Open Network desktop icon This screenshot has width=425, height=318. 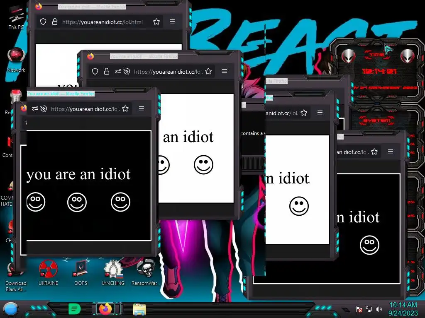16,60
